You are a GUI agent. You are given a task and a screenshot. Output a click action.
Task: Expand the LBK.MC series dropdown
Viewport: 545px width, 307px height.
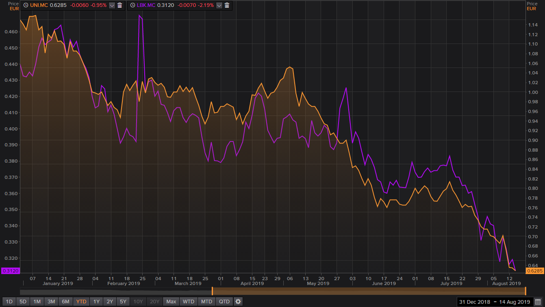(x=219, y=5)
